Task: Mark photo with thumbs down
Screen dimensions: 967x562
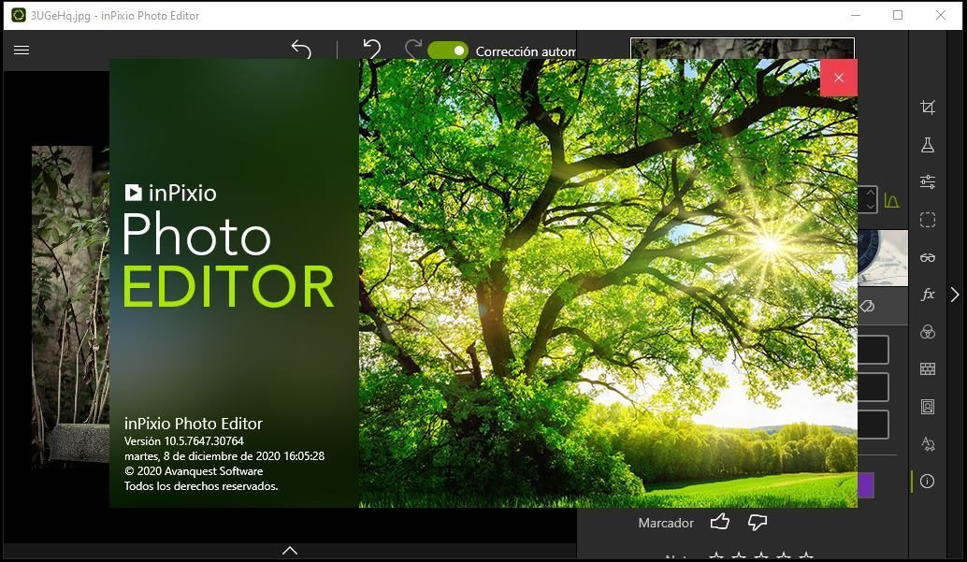Action: pos(758,523)
